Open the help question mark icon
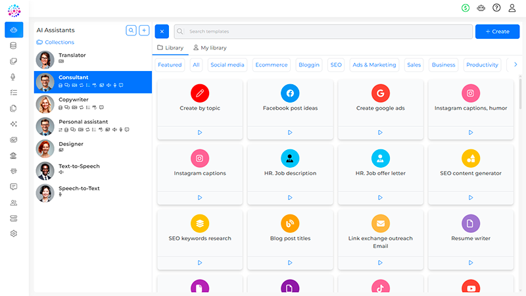 [496, 8]
